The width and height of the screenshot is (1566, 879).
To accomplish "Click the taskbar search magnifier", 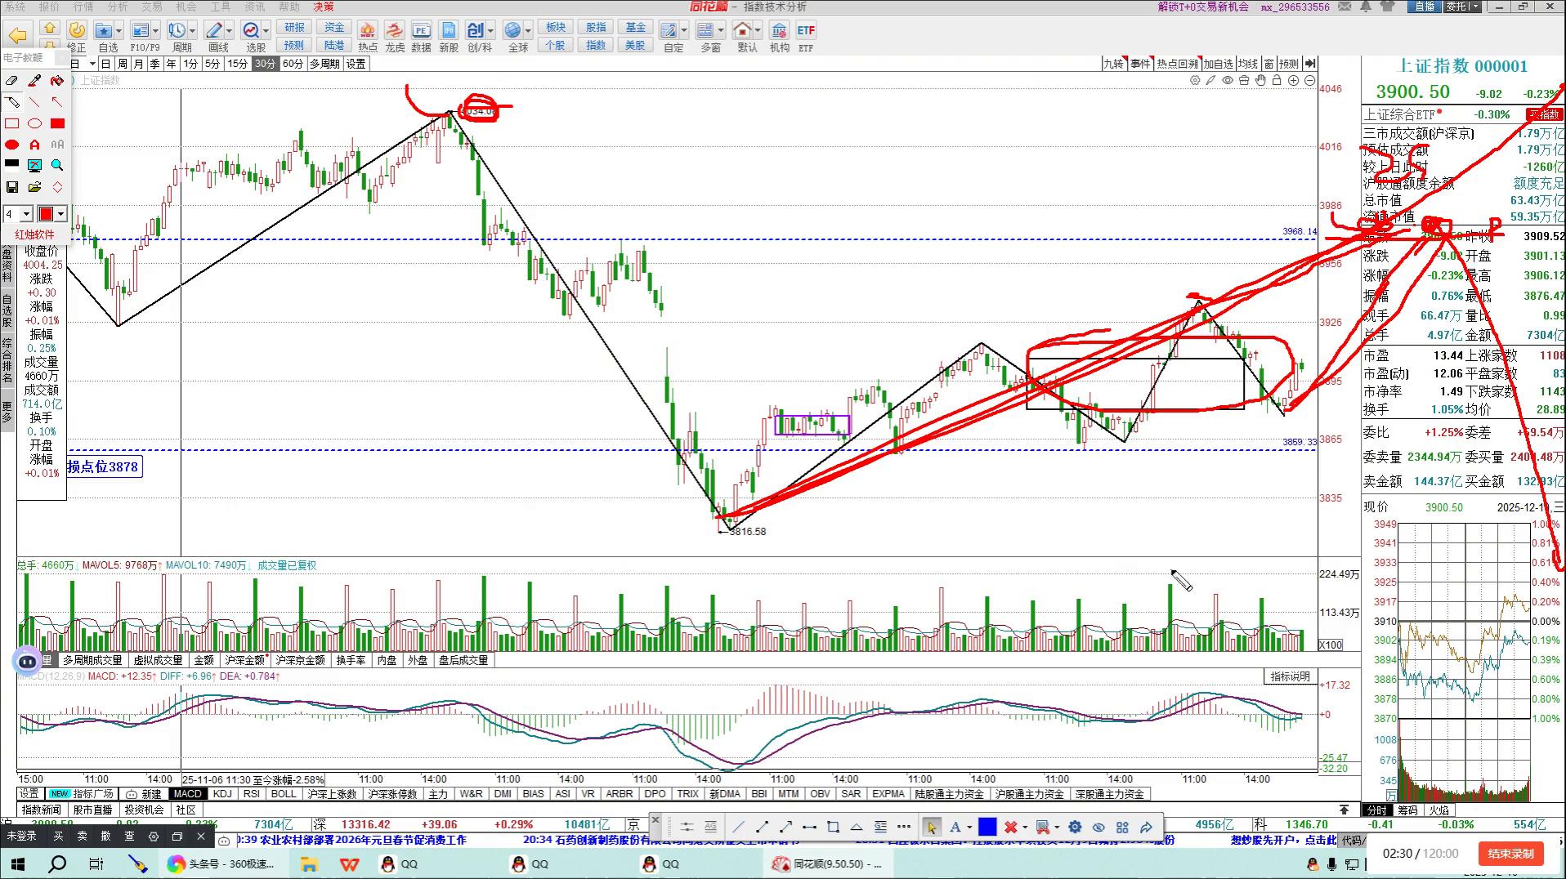I will pyautogui.click(x=57, y=863).
